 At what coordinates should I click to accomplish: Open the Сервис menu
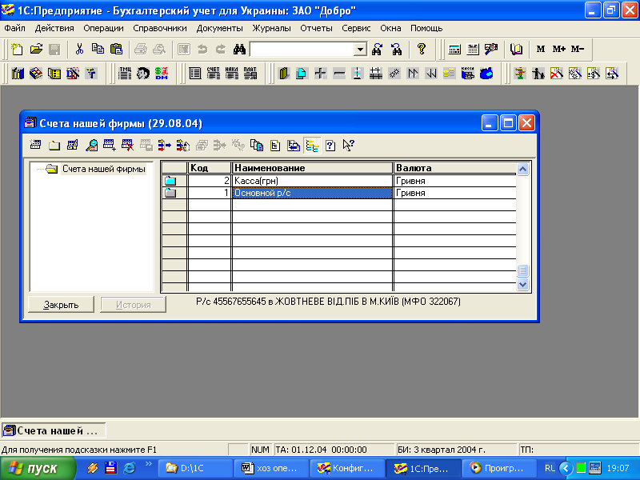tap(356, 28)
